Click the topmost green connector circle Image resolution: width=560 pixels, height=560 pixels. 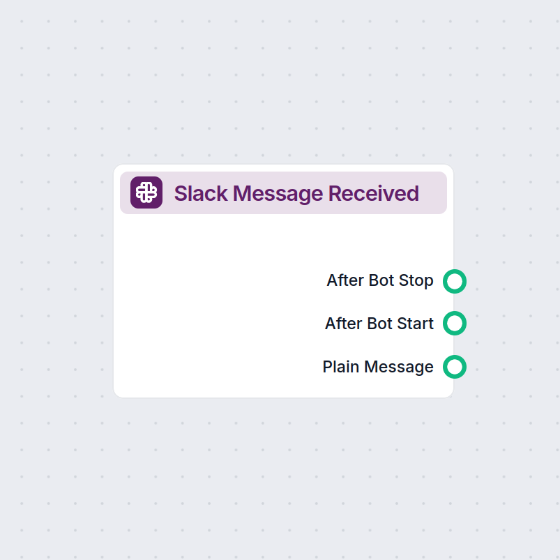pos(454,281)
